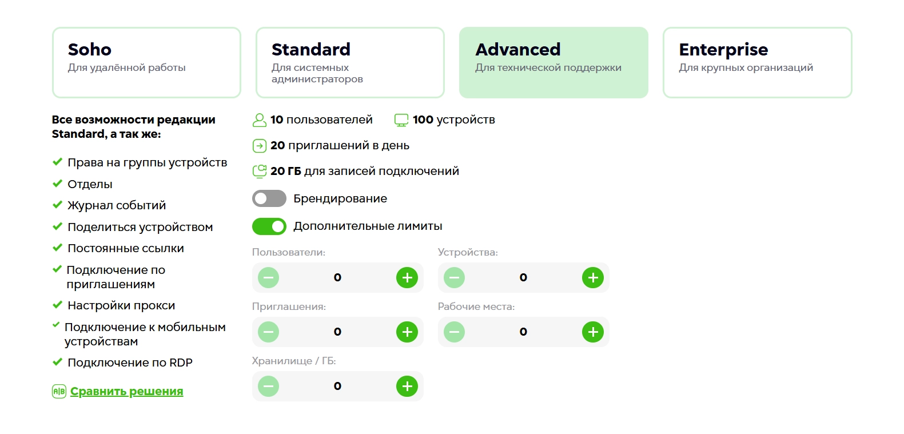The width and height of the screenshot is (904, 434).
Task: Select the Soho plan tab
Action: click(146, 62)
